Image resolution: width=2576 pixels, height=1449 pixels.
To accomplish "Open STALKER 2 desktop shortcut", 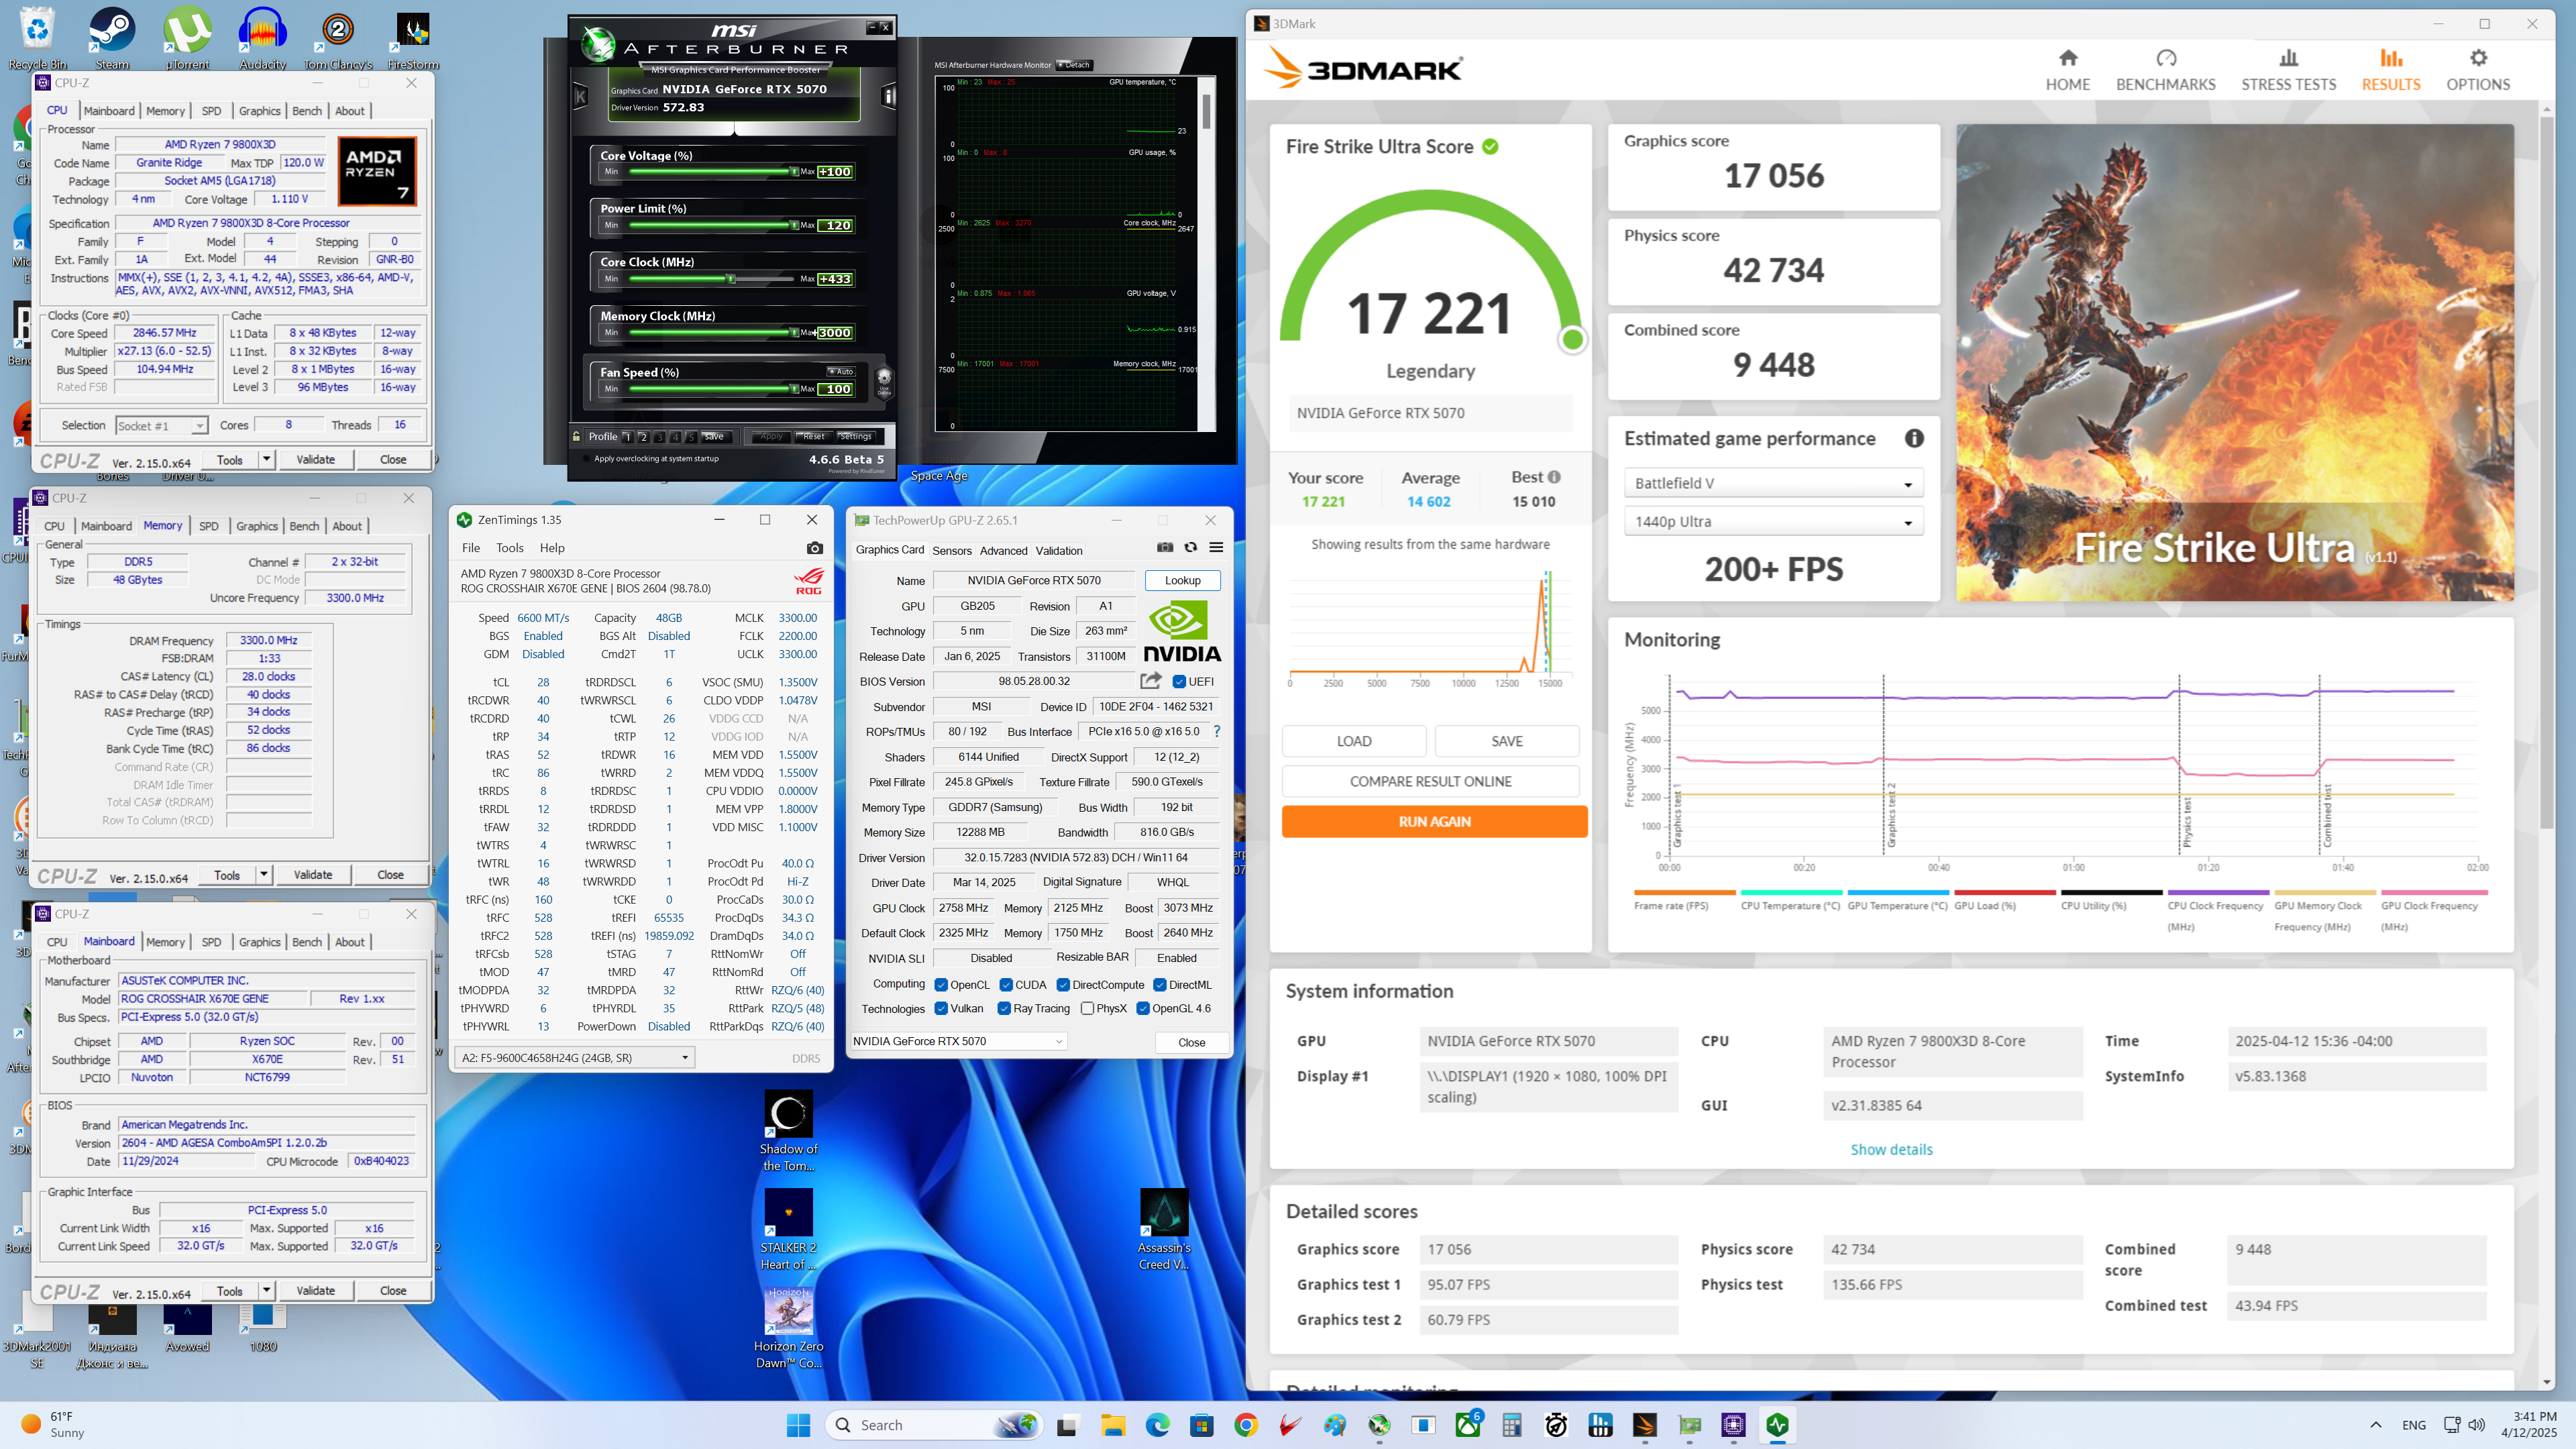I will click(x=788, y=1229).
